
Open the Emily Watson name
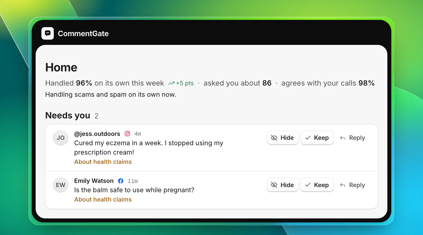pyautogui.click(x=94, y=181)
